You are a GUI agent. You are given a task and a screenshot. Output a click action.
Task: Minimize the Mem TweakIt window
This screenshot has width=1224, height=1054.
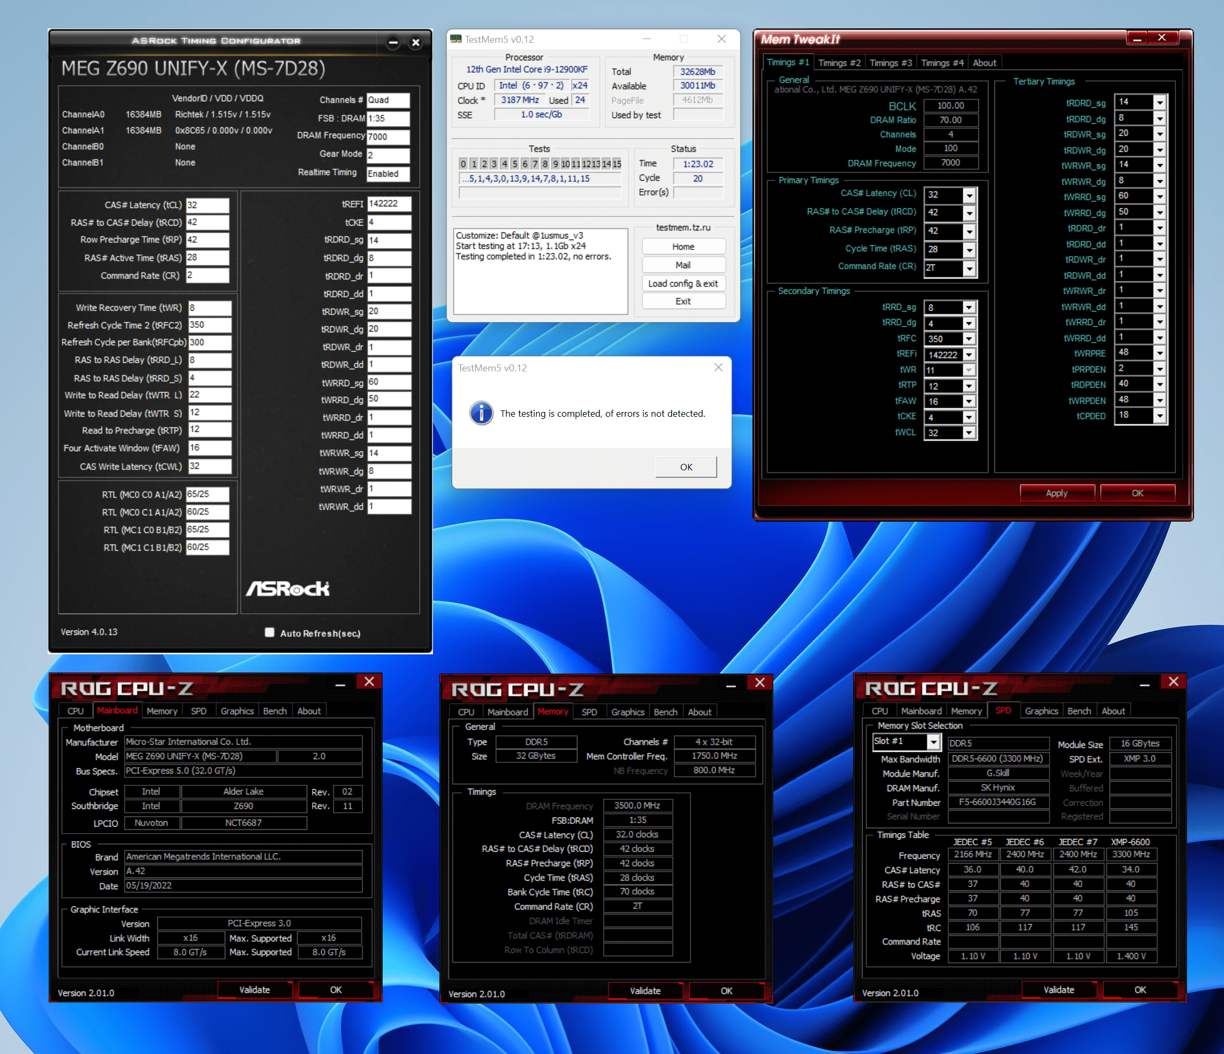click(1137, 38)
